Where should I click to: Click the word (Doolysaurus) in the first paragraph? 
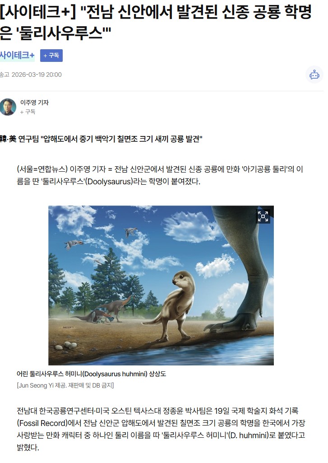(109, 181)
